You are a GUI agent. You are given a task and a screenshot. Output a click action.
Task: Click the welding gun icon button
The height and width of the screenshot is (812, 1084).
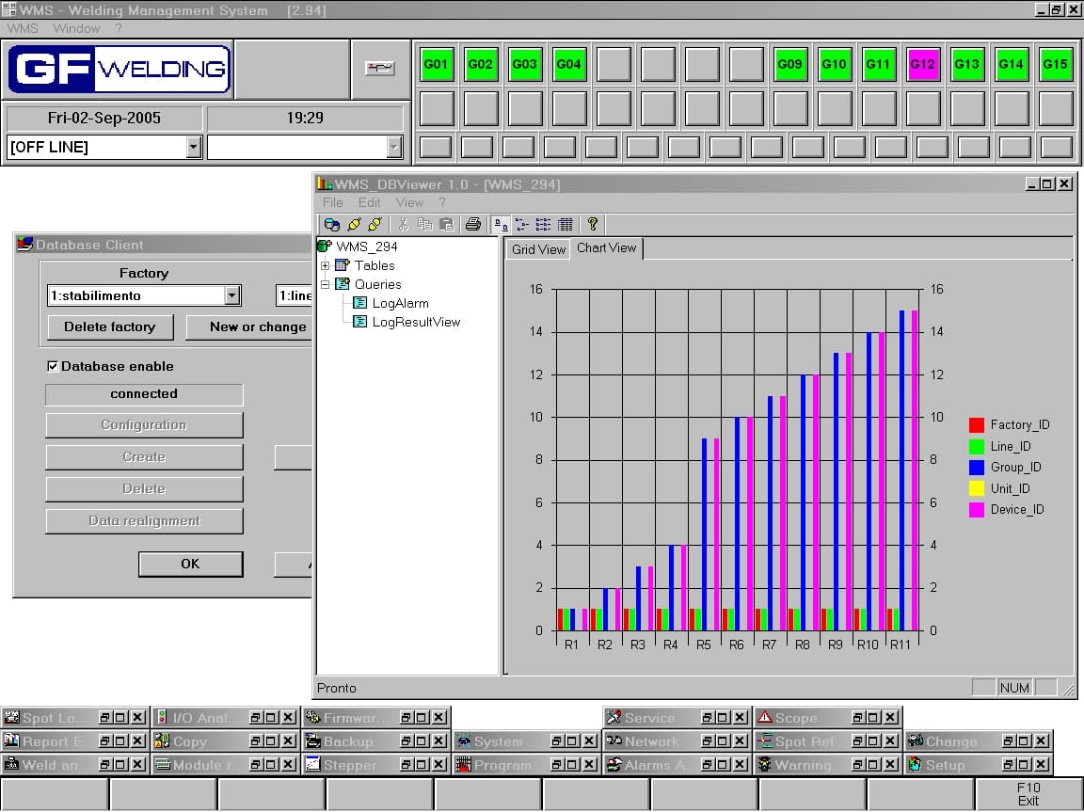379,69
